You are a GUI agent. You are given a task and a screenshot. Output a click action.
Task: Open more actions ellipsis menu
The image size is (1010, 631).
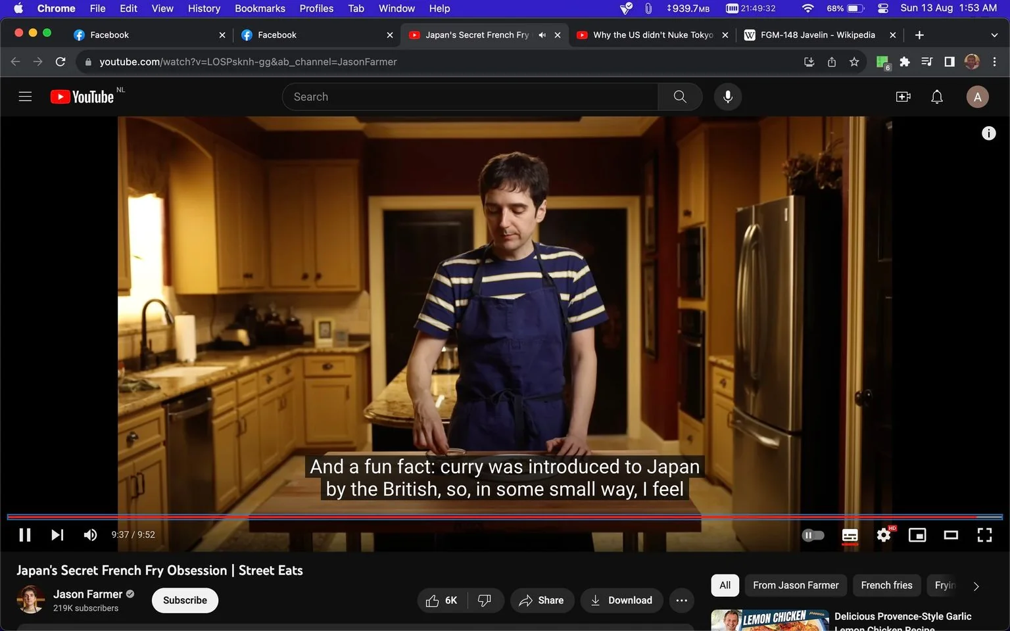[x=682, y=601]
